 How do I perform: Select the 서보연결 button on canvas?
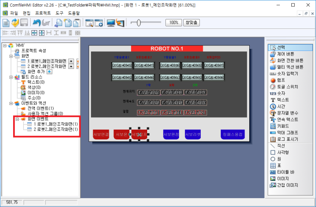[x=101, y=134]
